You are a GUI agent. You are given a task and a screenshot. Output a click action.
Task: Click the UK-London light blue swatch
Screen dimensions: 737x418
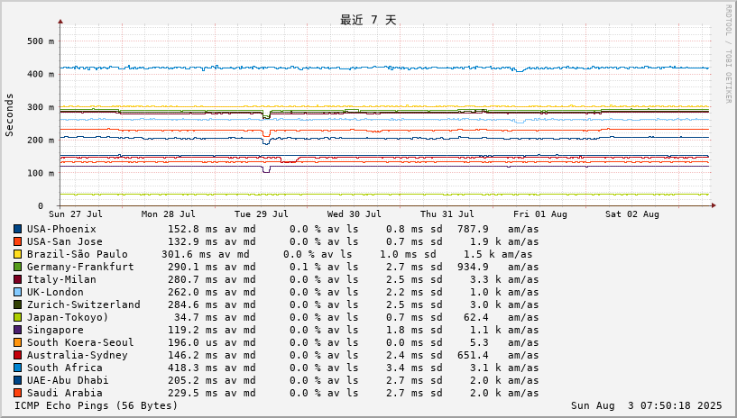click(x=17, y=293)
